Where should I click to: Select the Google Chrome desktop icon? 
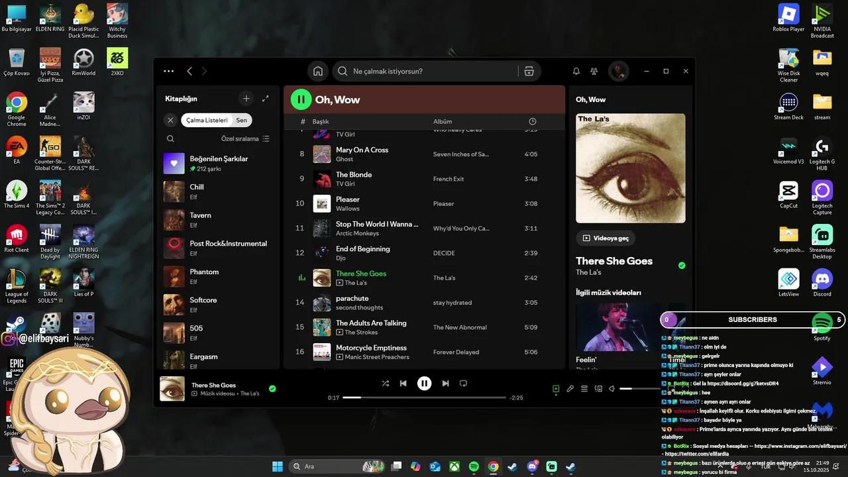17,110
